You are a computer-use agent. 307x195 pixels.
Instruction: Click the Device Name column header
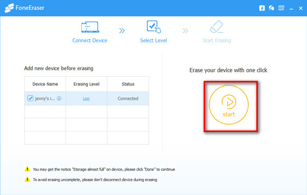point(45,84)
